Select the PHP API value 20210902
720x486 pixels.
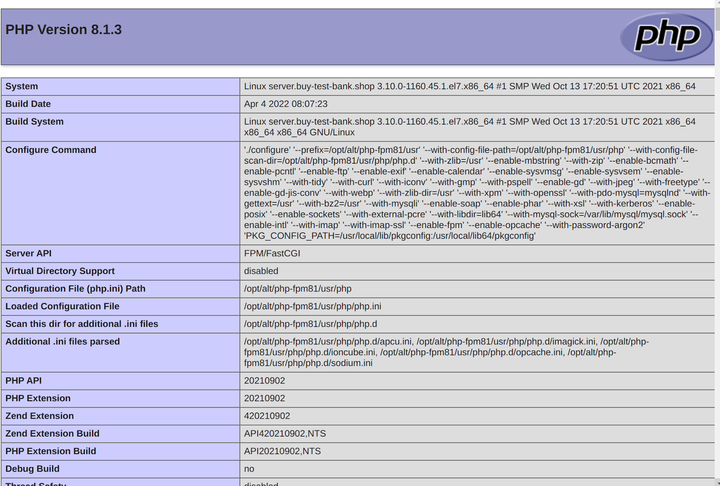point(264,380)
